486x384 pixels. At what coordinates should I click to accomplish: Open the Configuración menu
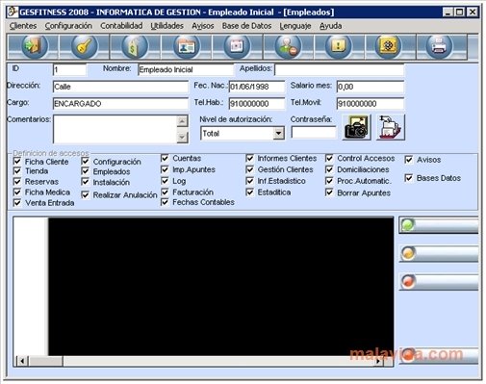(68, 26)
